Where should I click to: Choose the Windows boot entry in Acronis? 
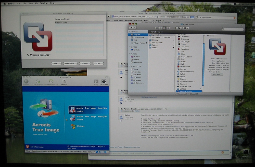pyautogui.click(x=78, y=126)
